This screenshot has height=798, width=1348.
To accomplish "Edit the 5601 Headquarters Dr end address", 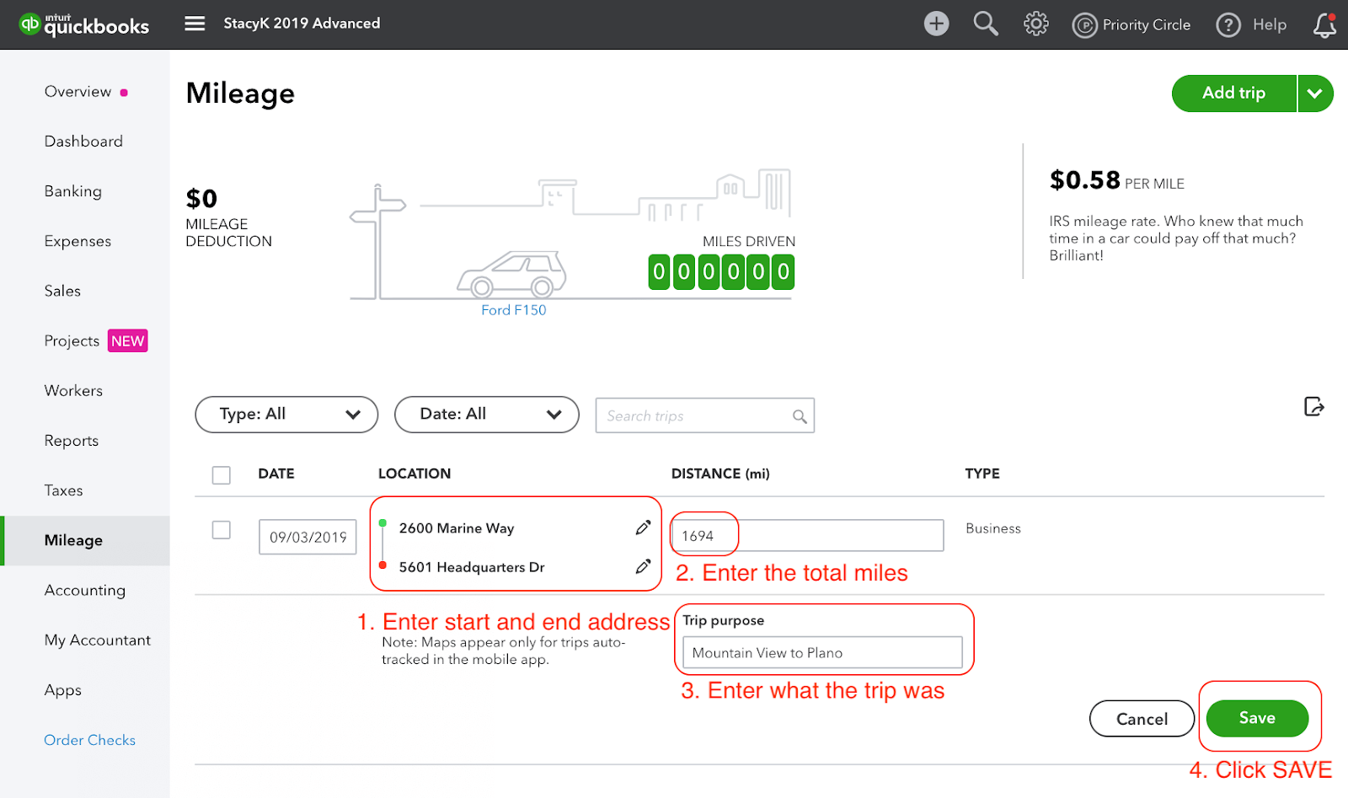I will tap(643, 566).
